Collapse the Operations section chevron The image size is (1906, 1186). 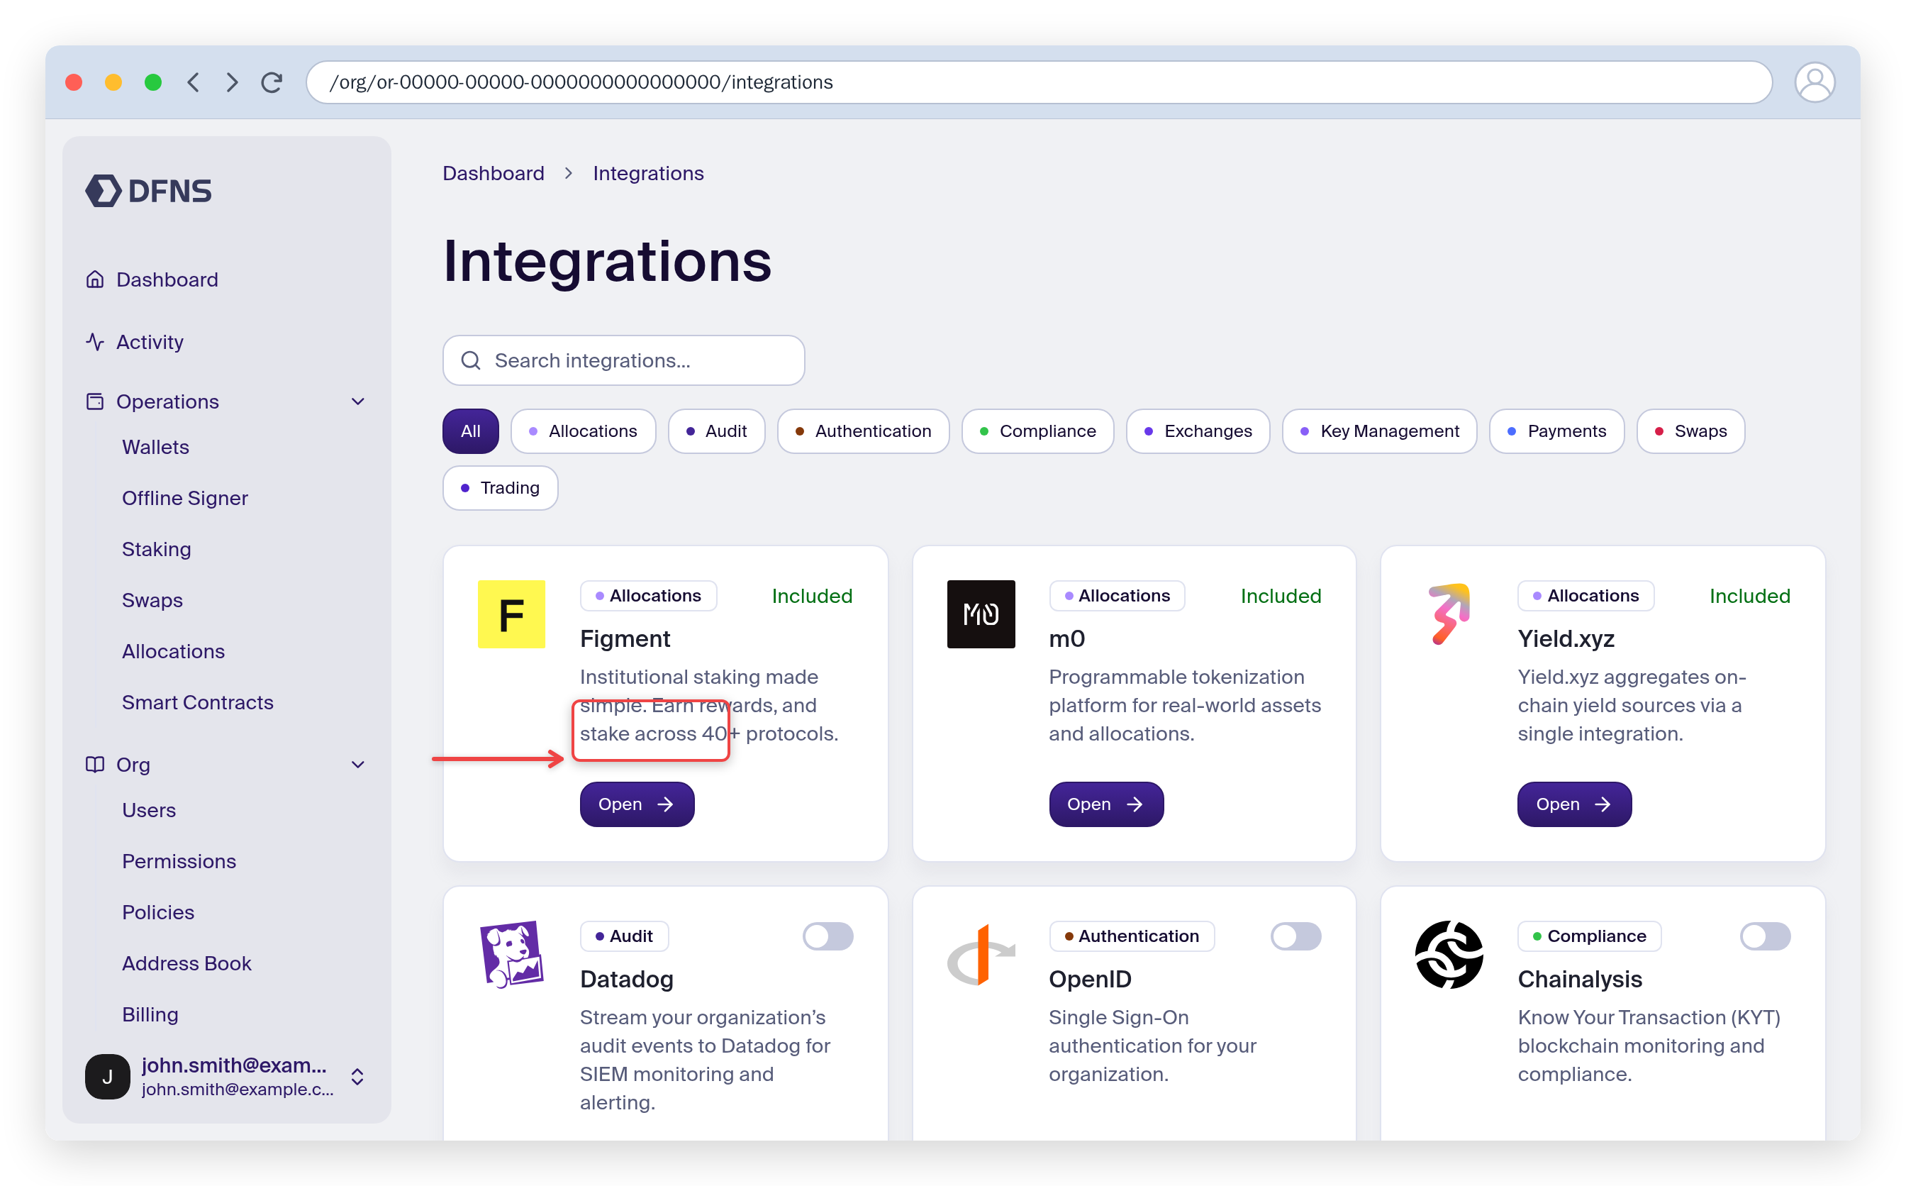[x=358, y=401]
